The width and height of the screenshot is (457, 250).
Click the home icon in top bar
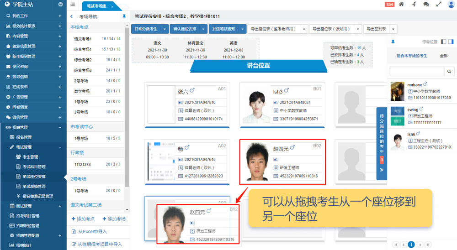point(401,5)
